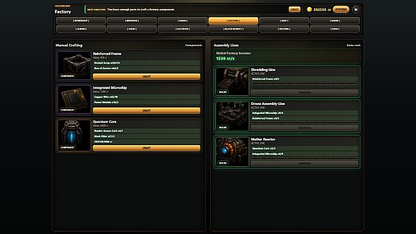416x234 pixels.
Task: Click Matter Reactor's Quantum Core input row
Action: (x=305, y=148)
